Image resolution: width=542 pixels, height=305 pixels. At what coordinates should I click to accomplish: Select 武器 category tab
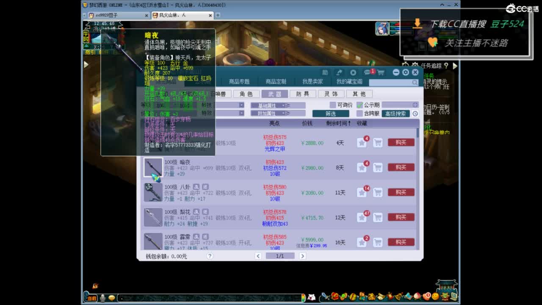[274, 94]
